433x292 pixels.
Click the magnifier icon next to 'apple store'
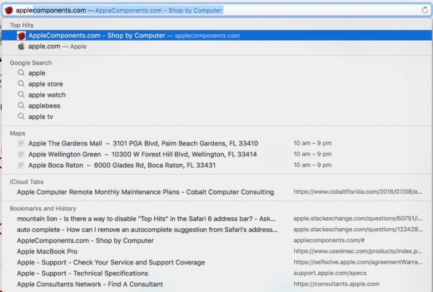pos(21,83)
